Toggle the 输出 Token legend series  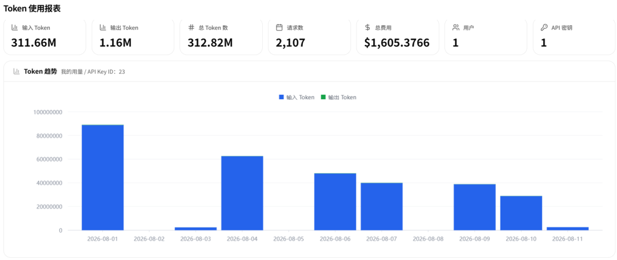point(338,97)
